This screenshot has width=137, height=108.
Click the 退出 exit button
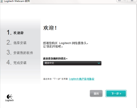(96, 94)
